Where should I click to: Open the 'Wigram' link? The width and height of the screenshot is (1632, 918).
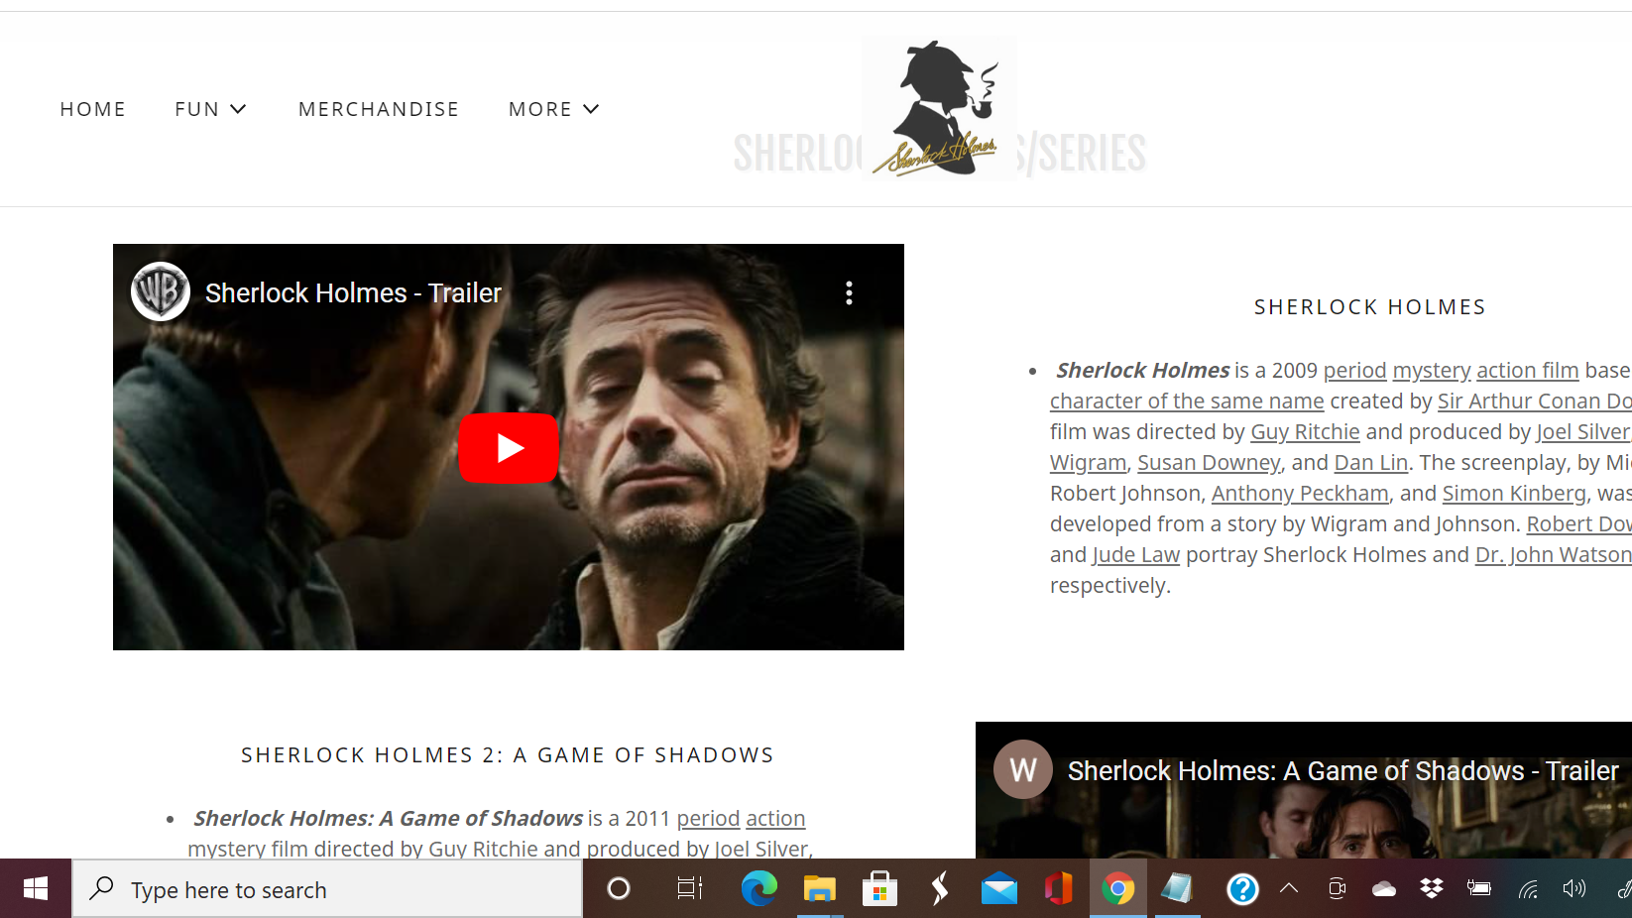tap(1088, 462)
